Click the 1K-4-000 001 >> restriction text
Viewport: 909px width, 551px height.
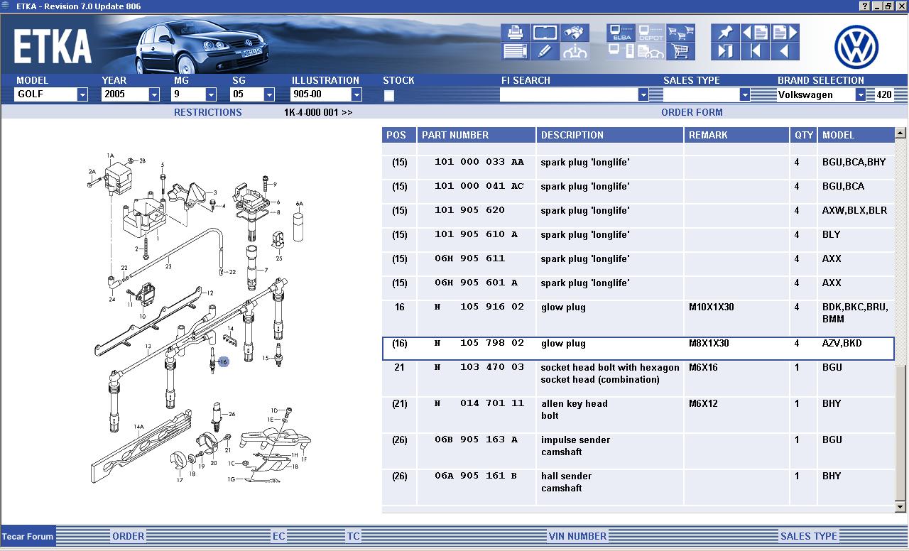(x=318, y=112)
